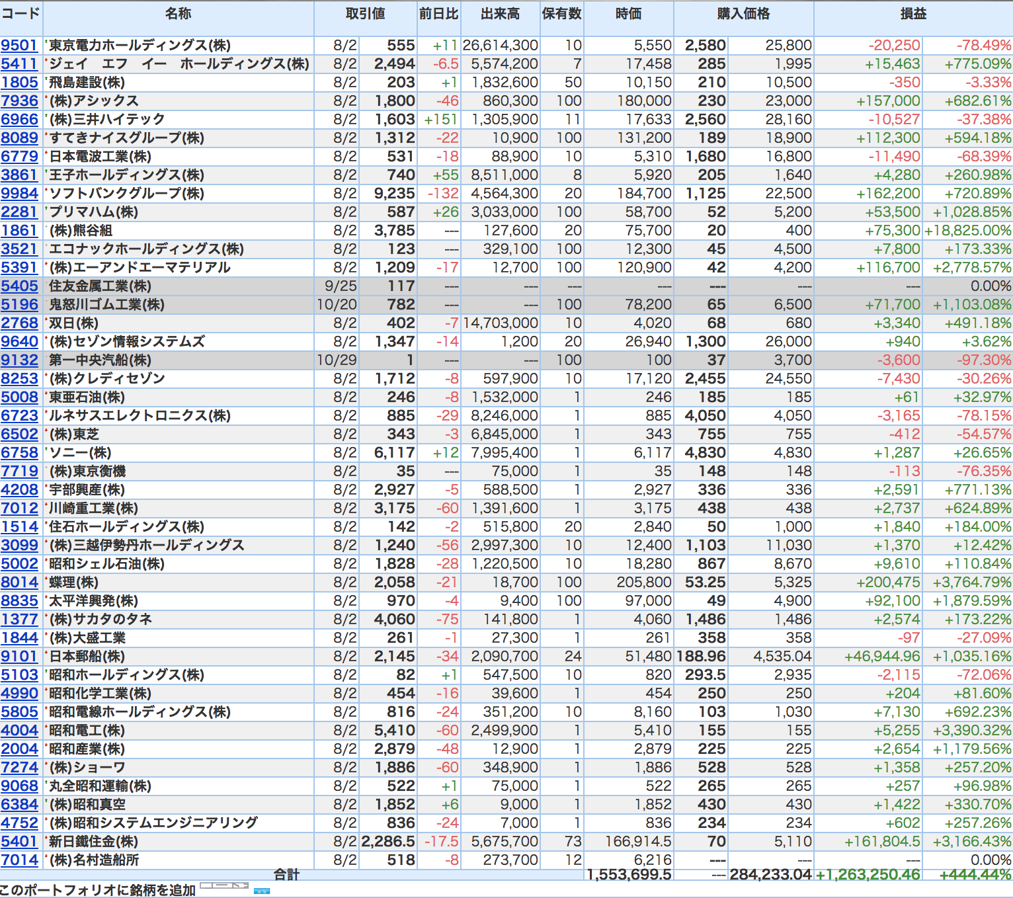Select the total gain percentage +444.44%
This screenshot has height=898, width=1013.
tap(976, 874)
